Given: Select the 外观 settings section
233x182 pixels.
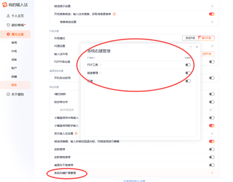Looking at the screenshot, I should point(14,51).
